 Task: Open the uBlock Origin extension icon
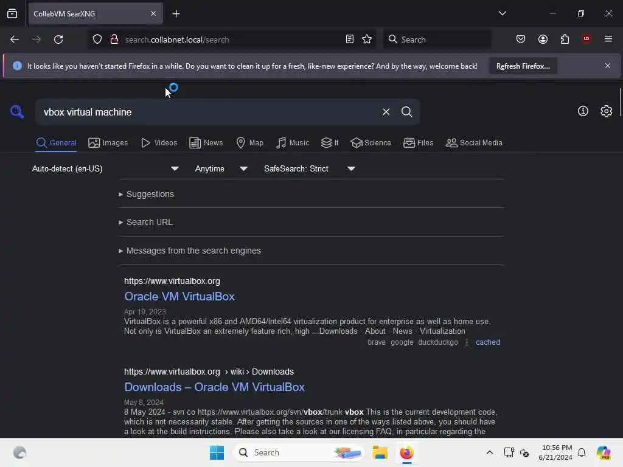pos(586,39)
